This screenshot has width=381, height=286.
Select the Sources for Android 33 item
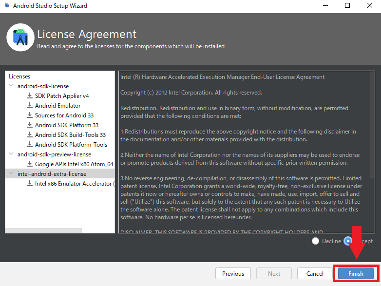(64, 115)
